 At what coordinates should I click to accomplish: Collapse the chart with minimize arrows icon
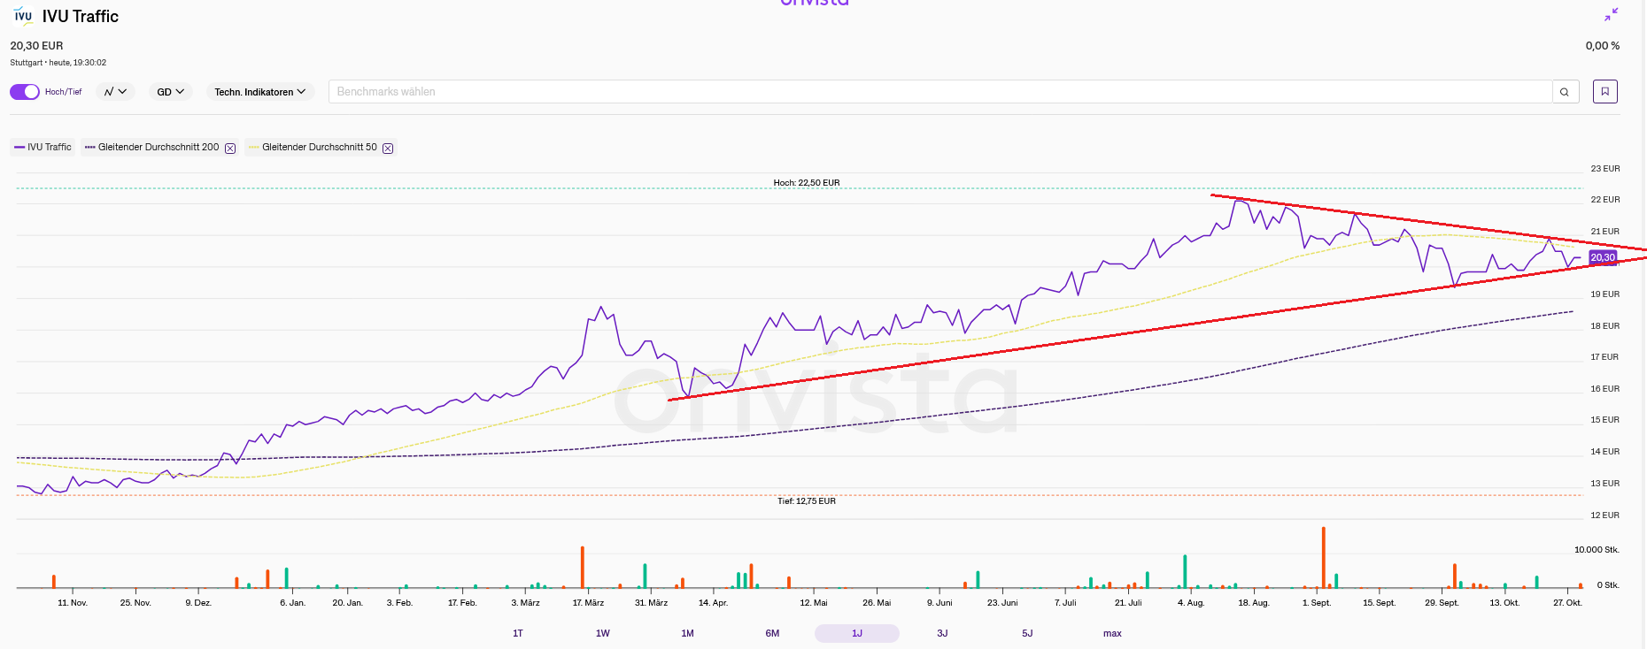click(x=1611, y=15)
